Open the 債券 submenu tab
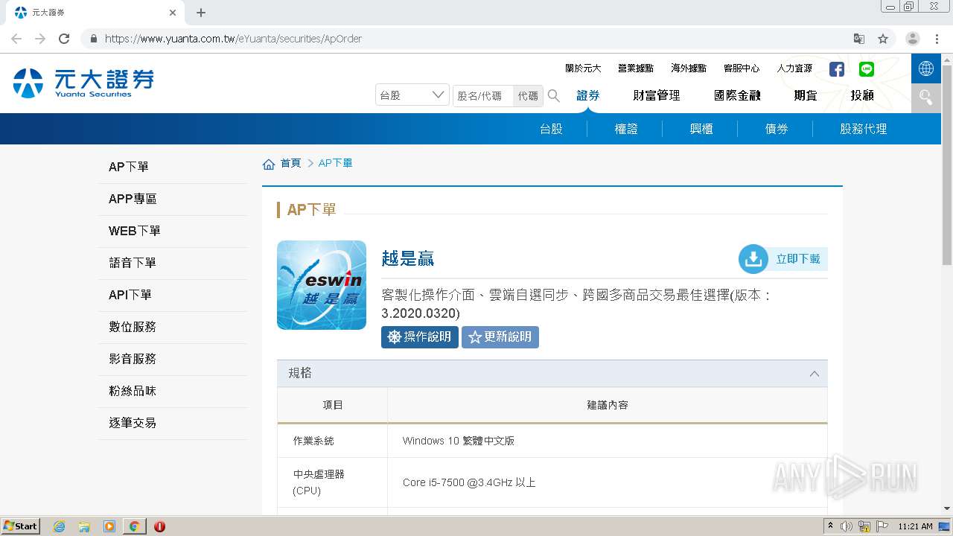The image size is (953, 536). coord(777,129)
